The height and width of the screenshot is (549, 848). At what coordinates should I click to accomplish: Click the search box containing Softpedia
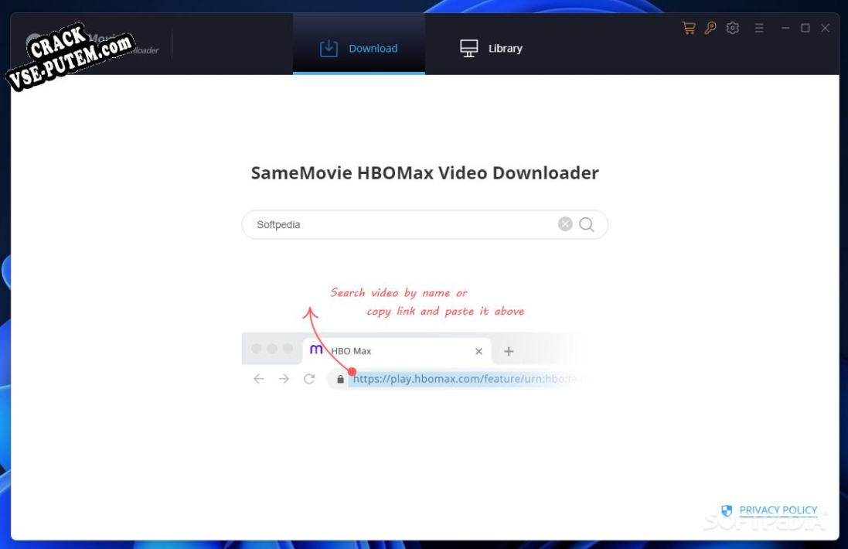424,224
